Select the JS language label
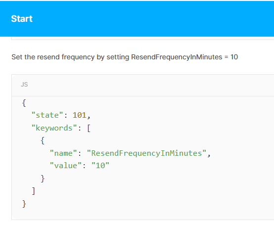The width and height of the screenshot is (274, 225). pyautogui.click(x=24, y=85)
